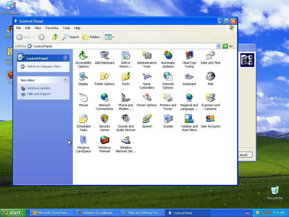Select Printers and Faxes icon
289x217 pixels.
[168, 97]
